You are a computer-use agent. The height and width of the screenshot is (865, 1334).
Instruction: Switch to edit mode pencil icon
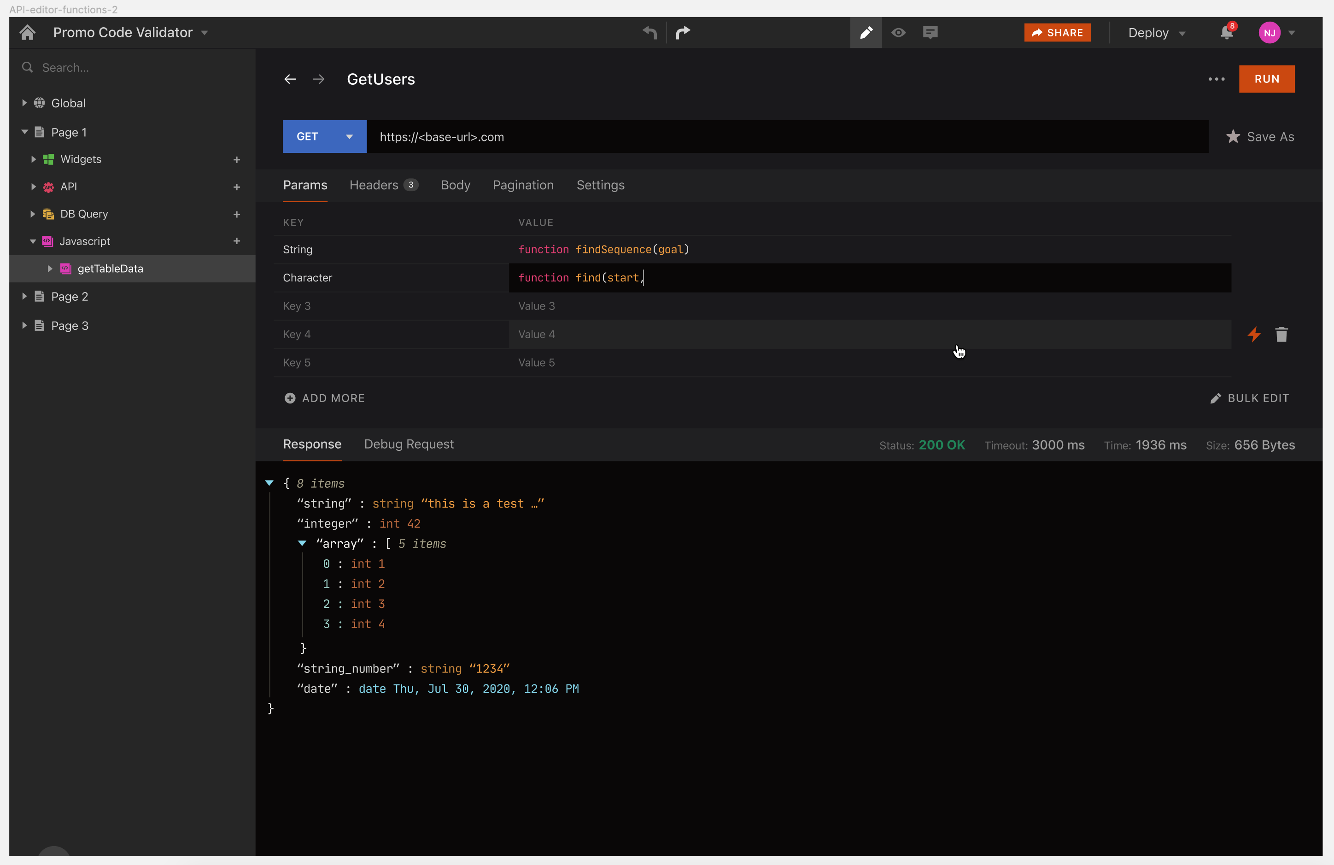pos(866,33)
